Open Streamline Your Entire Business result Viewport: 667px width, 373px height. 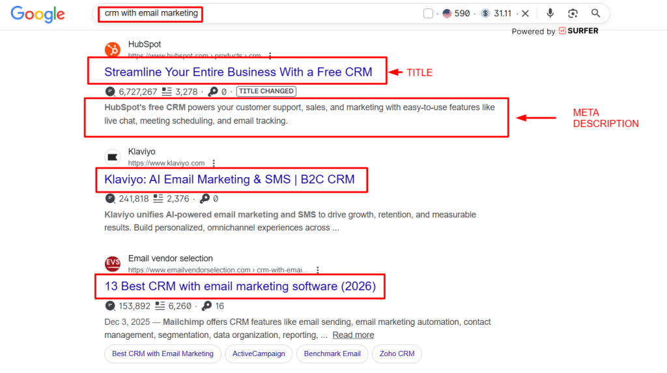tap(238, 72)
